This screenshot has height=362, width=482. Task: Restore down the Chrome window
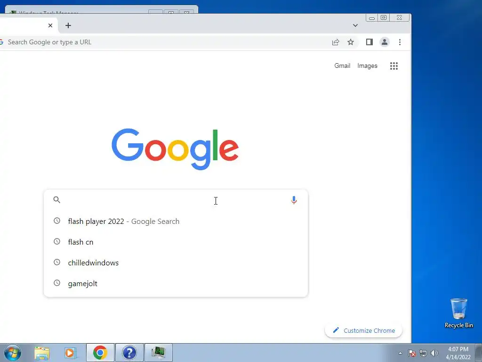[384, 17]
